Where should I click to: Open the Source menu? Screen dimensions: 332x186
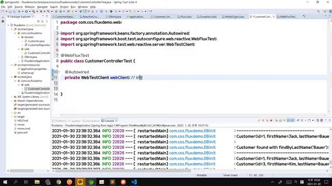[x=19, y=7]
